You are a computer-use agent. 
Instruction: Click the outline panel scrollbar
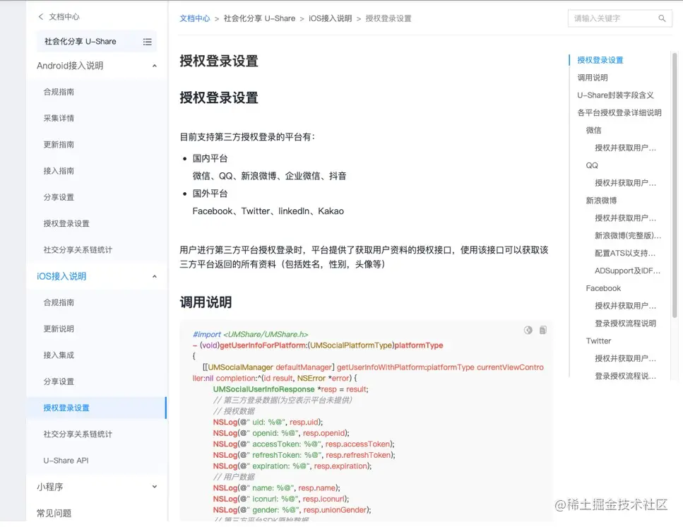tap(675, 185)
